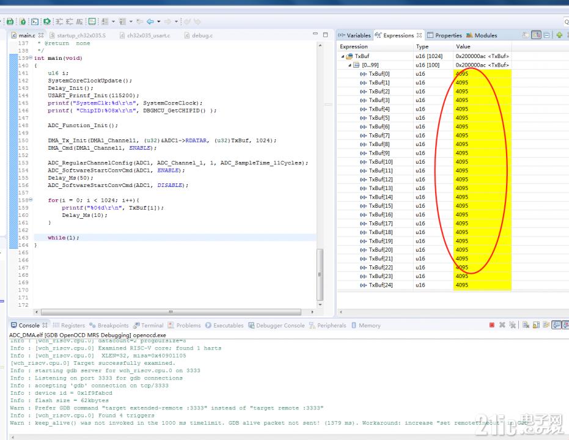Click editor horizontal scrollbar thumb

click(171, 312)
